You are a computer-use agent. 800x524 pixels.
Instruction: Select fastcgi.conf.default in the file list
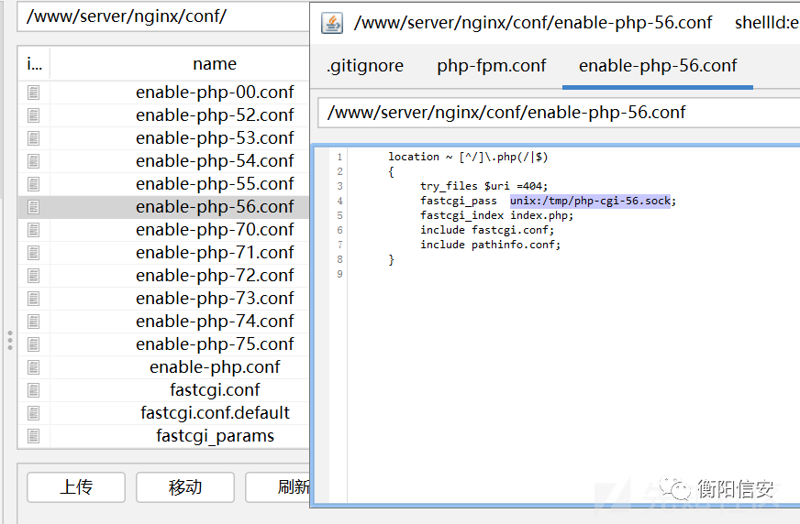[x=215, y=413]
